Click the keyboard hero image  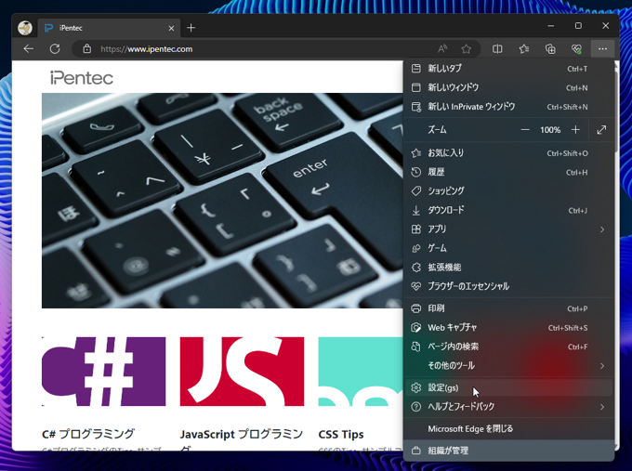tap(222, 201)
